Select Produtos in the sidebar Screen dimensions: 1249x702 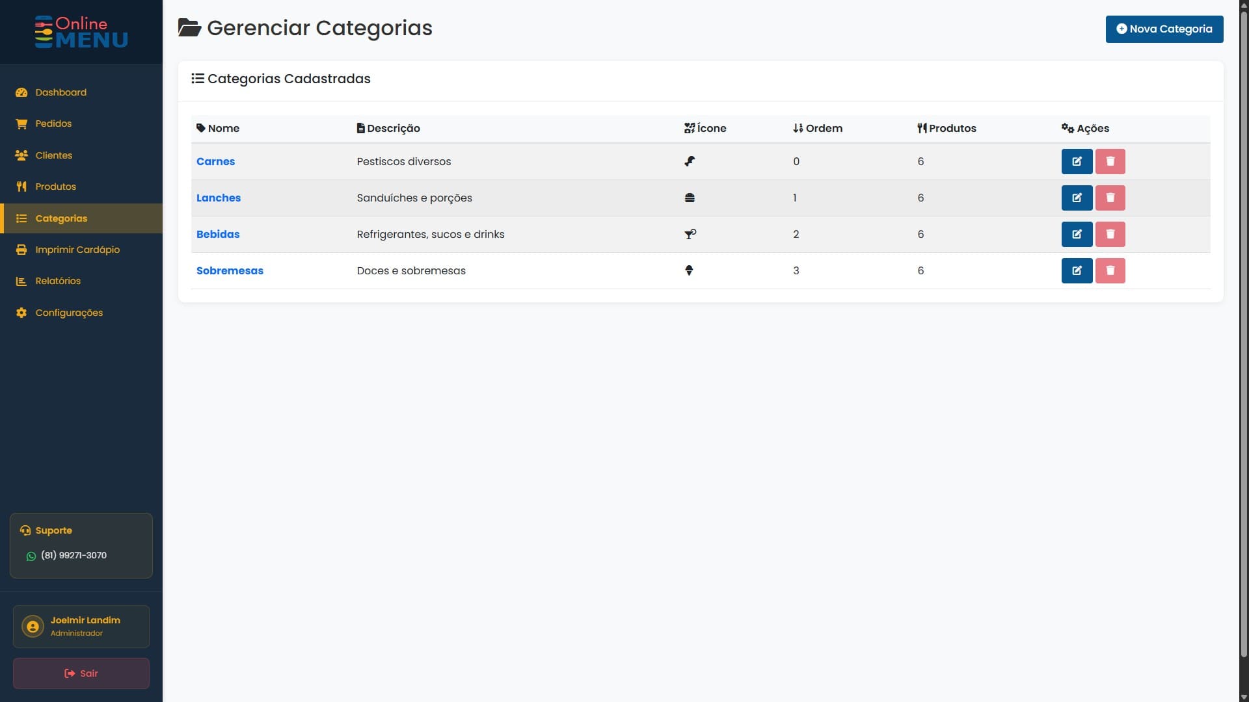pos(55,187)
